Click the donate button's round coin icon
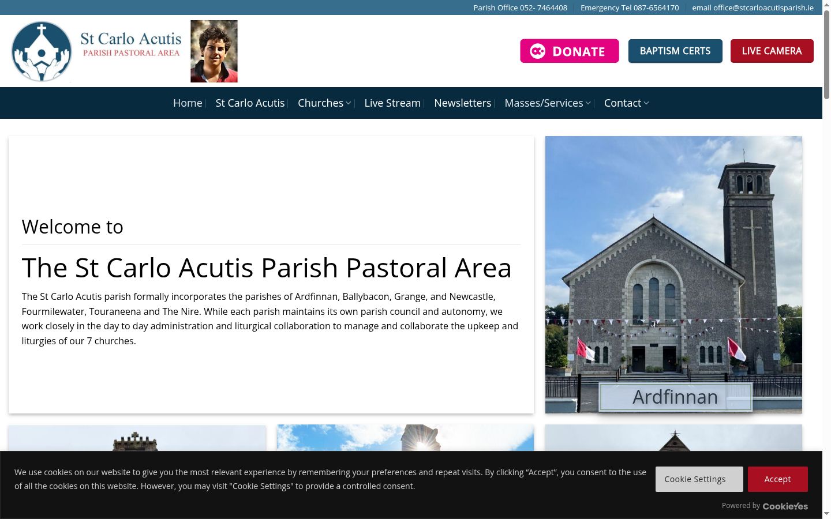This screenshot has width=831, height=519. (538, 51)
